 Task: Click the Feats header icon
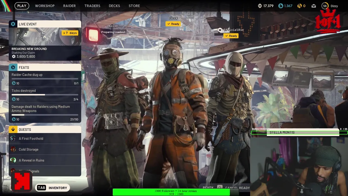tap(13, 67)
